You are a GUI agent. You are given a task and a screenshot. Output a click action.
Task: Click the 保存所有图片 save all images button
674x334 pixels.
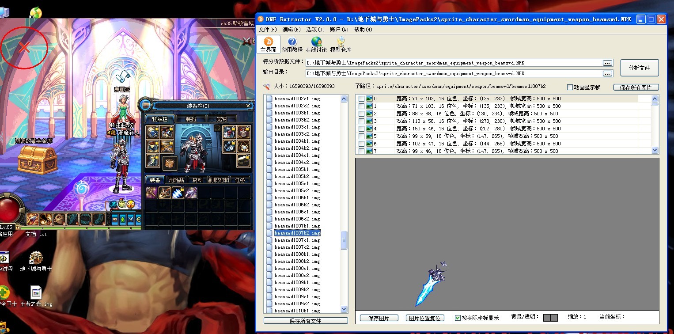636,87
